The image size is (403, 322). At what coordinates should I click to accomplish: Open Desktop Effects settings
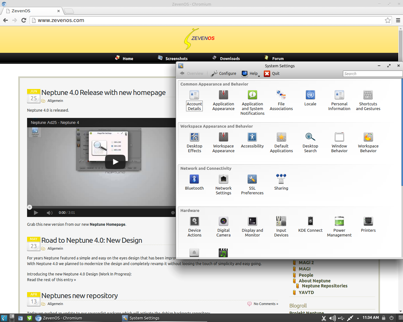[194, 142]
